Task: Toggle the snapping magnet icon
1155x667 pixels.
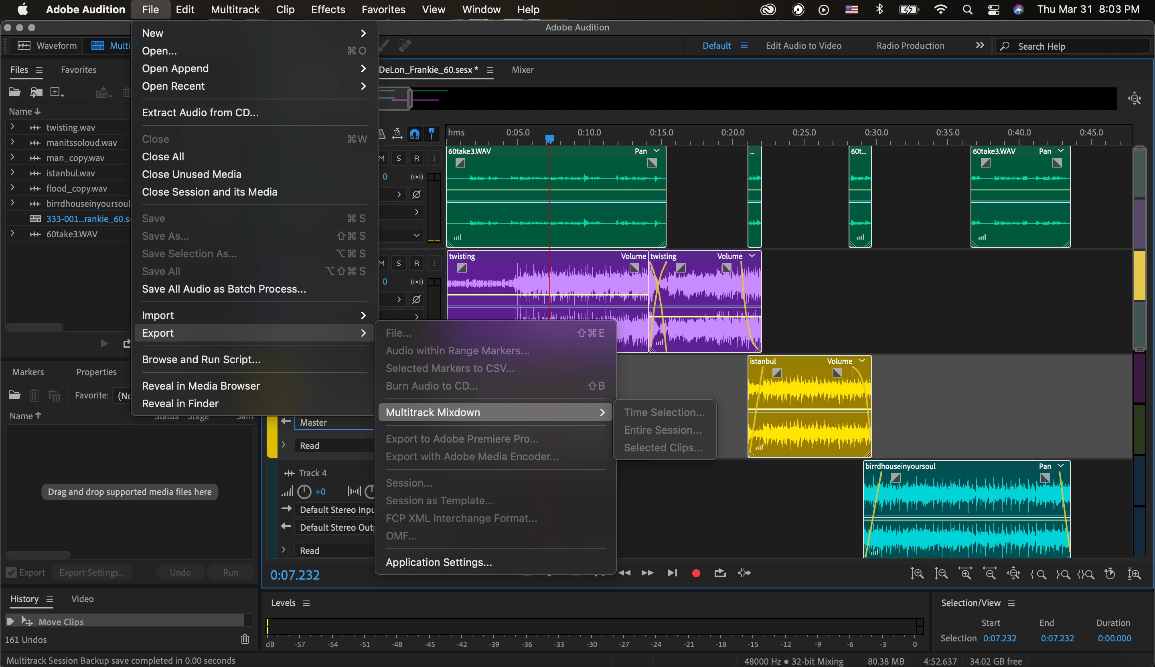Action: pos(414,134)
